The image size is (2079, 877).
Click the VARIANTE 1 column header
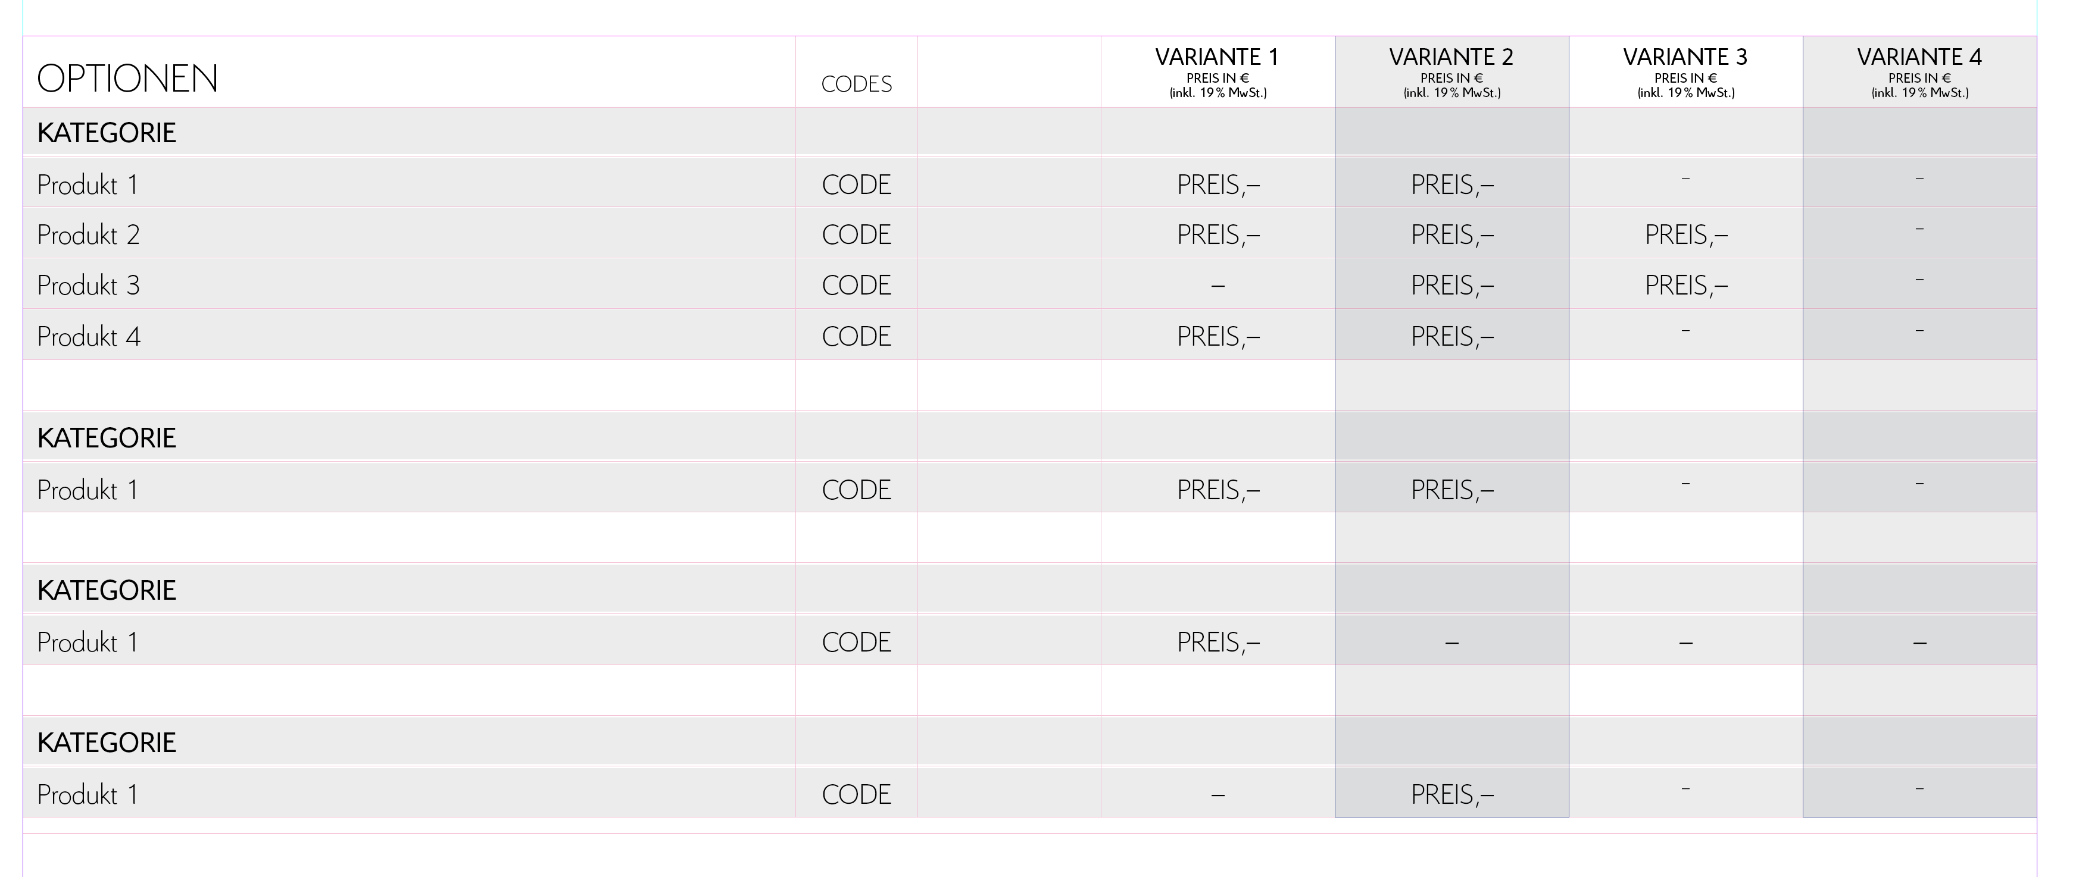coord(1217,57)
